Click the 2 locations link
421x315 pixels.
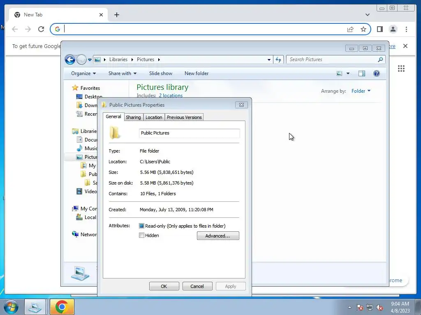171,96
